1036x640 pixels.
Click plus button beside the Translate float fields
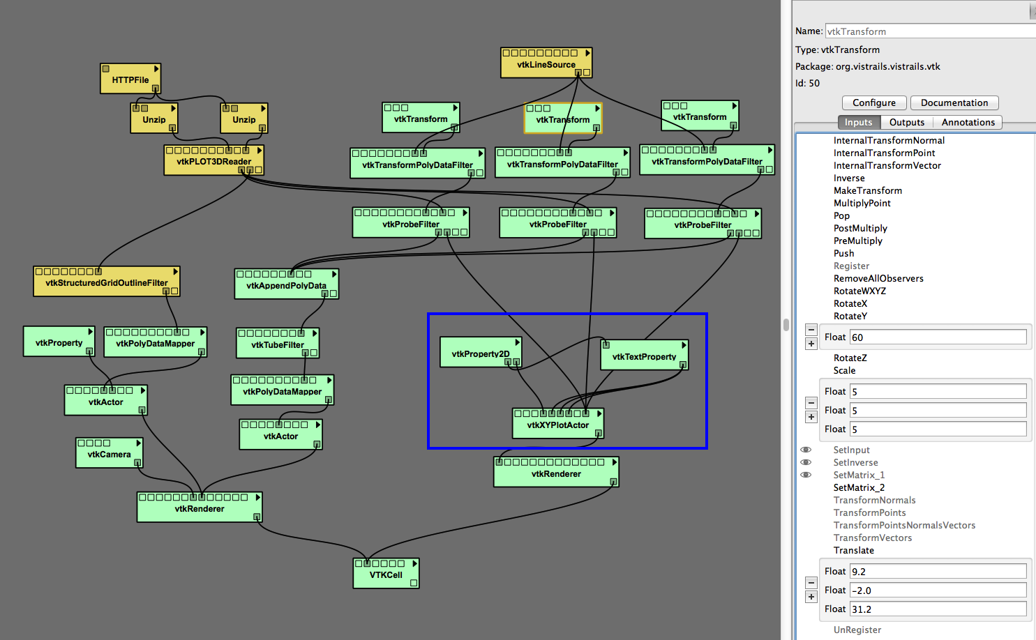point(811,597)
